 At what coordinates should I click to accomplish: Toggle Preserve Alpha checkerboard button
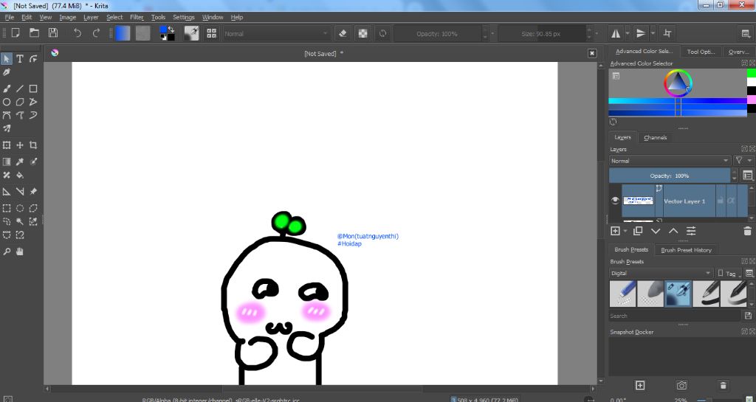pos(363,33)
